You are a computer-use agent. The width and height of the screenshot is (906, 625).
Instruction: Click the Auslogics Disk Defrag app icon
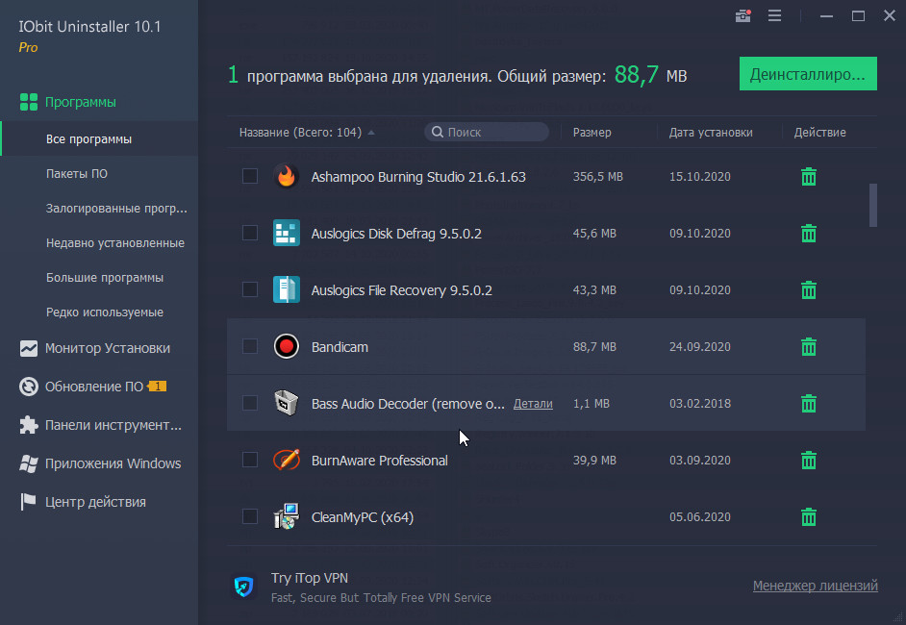(x=286, y=233)
